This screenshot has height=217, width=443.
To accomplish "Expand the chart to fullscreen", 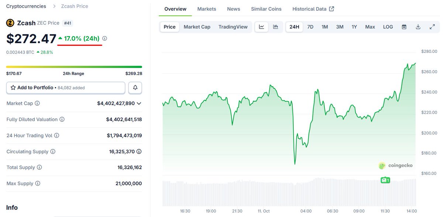I will click(x=432, y=27).
